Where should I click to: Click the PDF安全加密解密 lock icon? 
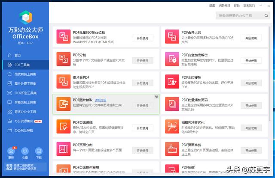click(172, 60)
